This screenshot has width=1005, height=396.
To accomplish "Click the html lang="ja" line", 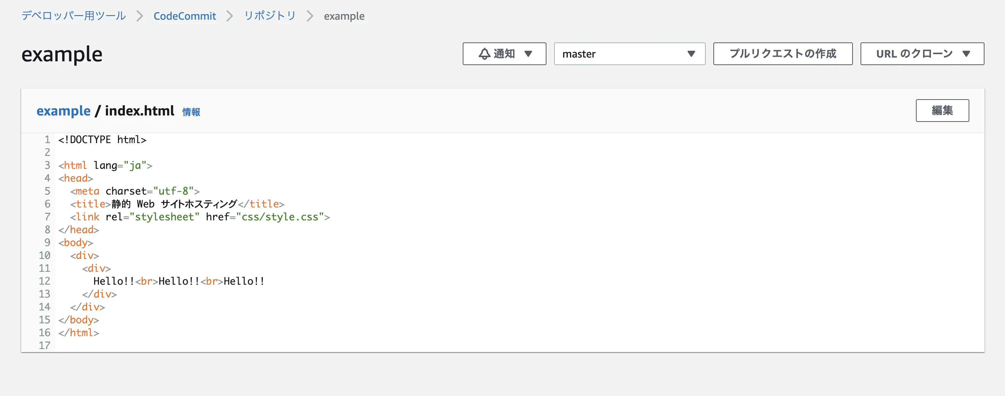I will 105,165.
